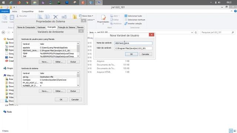
Task: Open the volume icon in system tray
Action: tap(219, 3)
